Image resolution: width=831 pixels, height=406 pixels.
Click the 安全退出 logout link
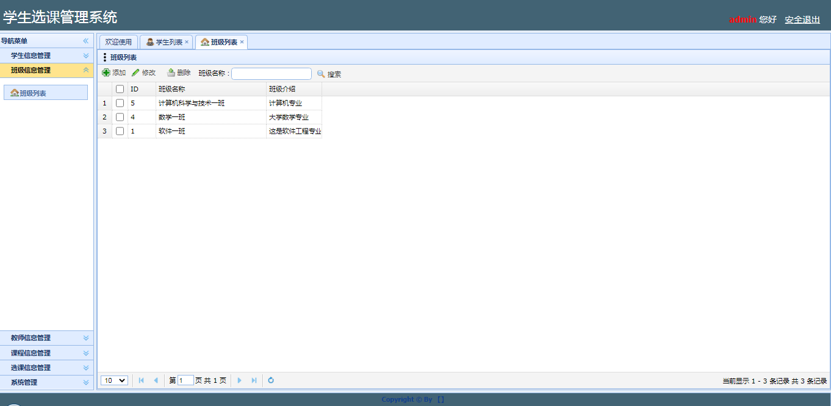pos(802,20)
